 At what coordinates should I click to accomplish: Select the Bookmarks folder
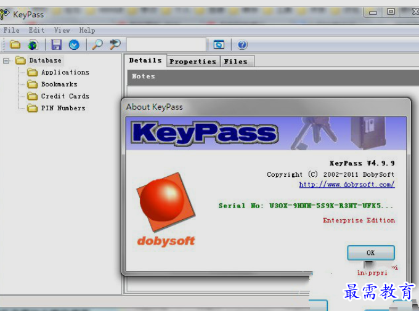click(x=59, y=84)
